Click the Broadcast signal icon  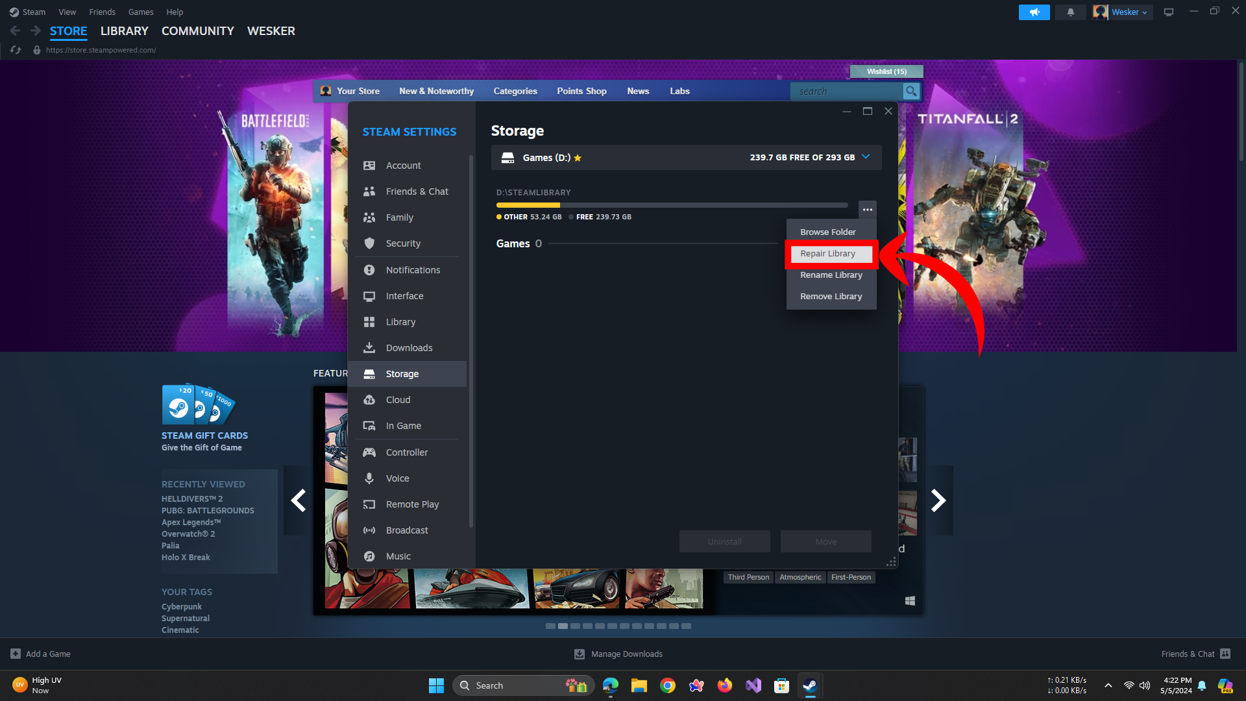click(369, 530)
